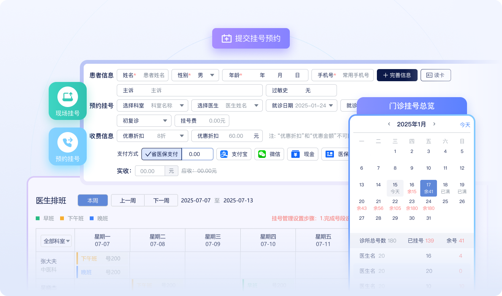Click the 完善信息 complete info button
Image resolution: width=502 pixels, height=296 pixels.
coord(397,75)
